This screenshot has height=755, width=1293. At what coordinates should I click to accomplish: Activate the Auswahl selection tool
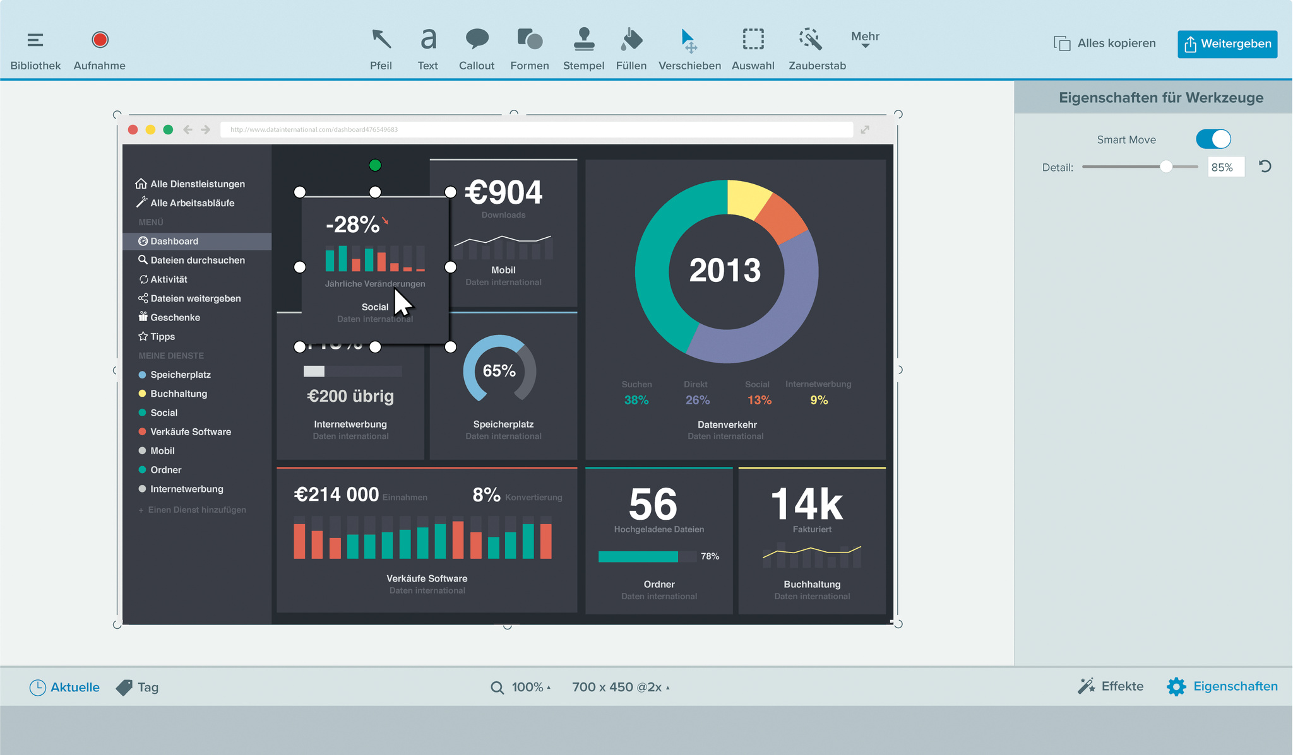(x=753, y=49)
